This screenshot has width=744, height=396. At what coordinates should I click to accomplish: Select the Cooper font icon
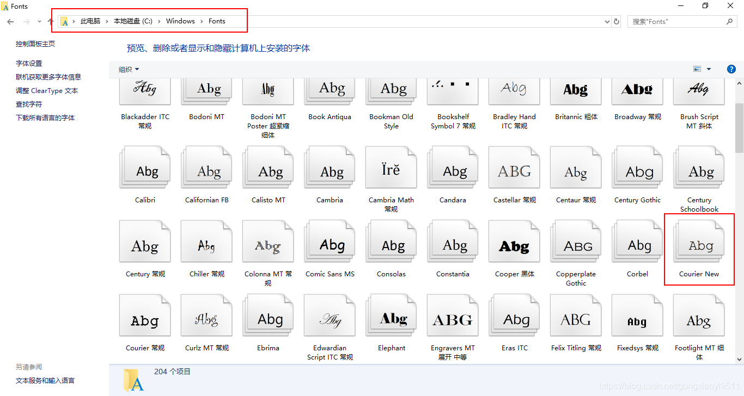tap(514, 241)
